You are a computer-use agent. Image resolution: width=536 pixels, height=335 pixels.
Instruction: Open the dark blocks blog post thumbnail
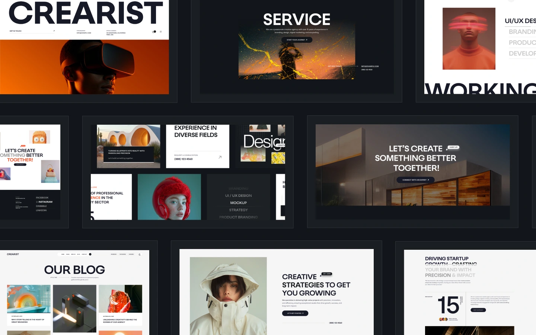pos(74,309)
